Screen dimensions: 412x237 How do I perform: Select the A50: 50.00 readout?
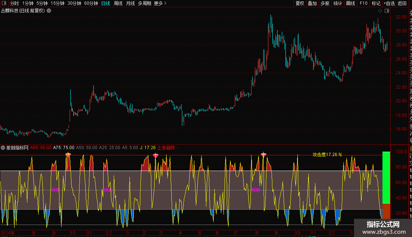(x=87, y=148)
